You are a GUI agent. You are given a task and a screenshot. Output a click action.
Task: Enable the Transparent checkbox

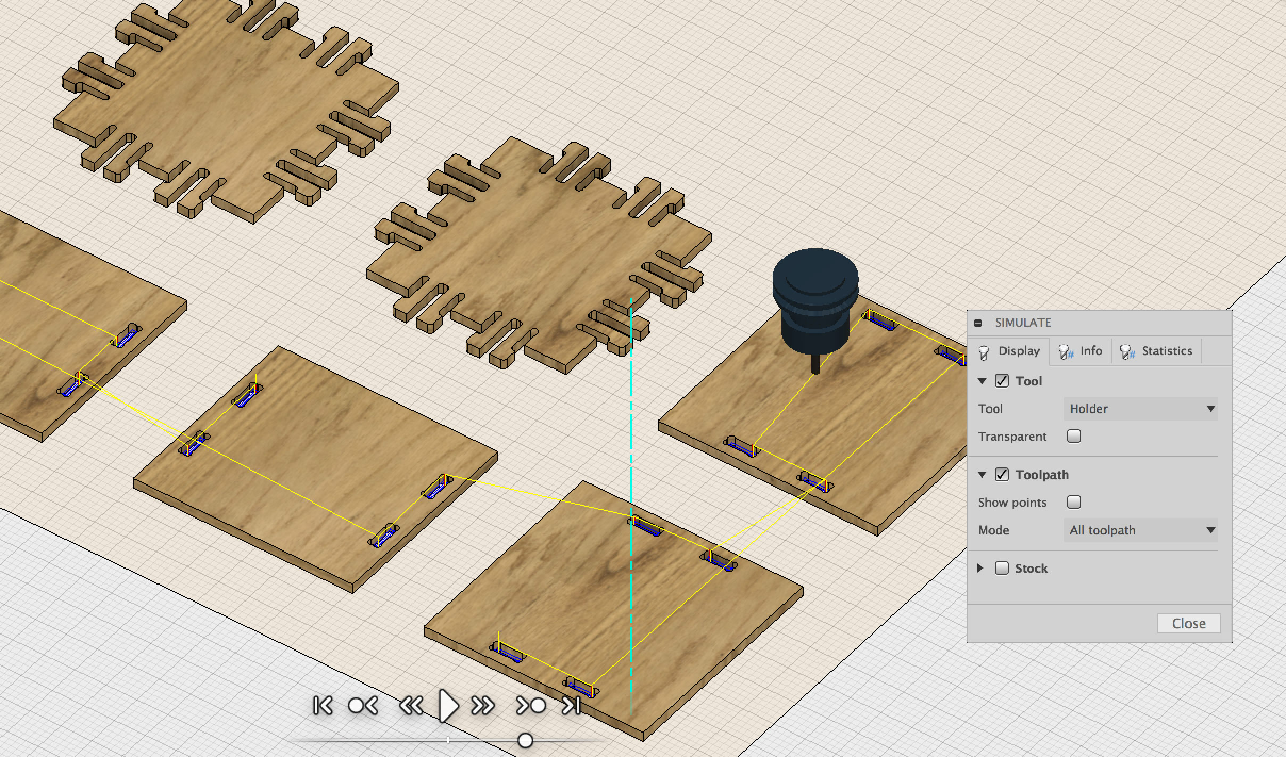click(x=1074, y=437)
